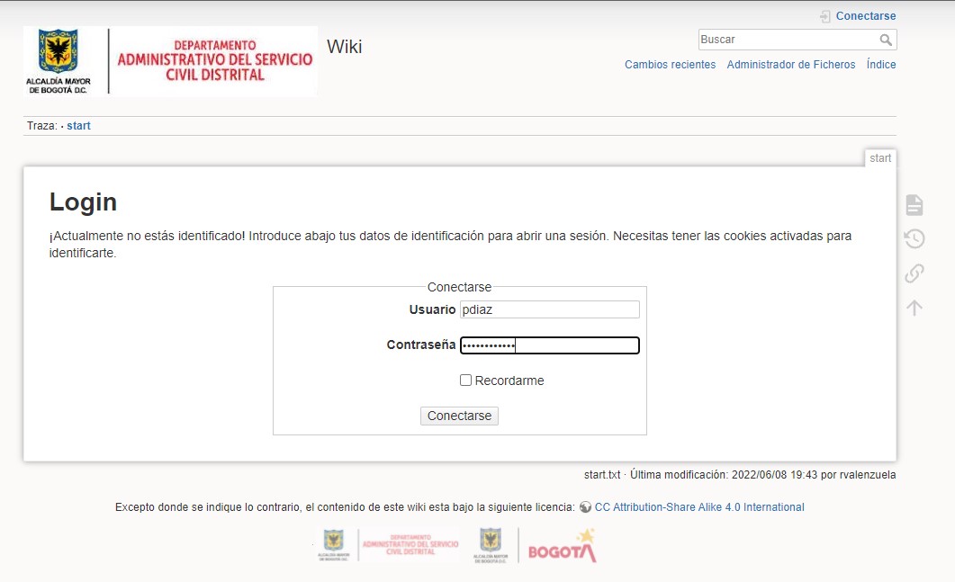Screen dimensions: 955x582
Task: Click the start breadcrumb link
Action: point(78,126)
